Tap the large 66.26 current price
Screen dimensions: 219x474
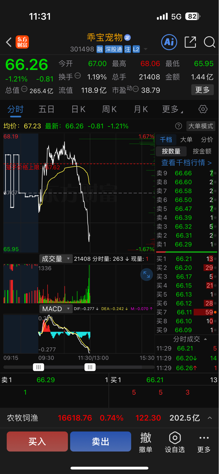[x=27, y=65]
